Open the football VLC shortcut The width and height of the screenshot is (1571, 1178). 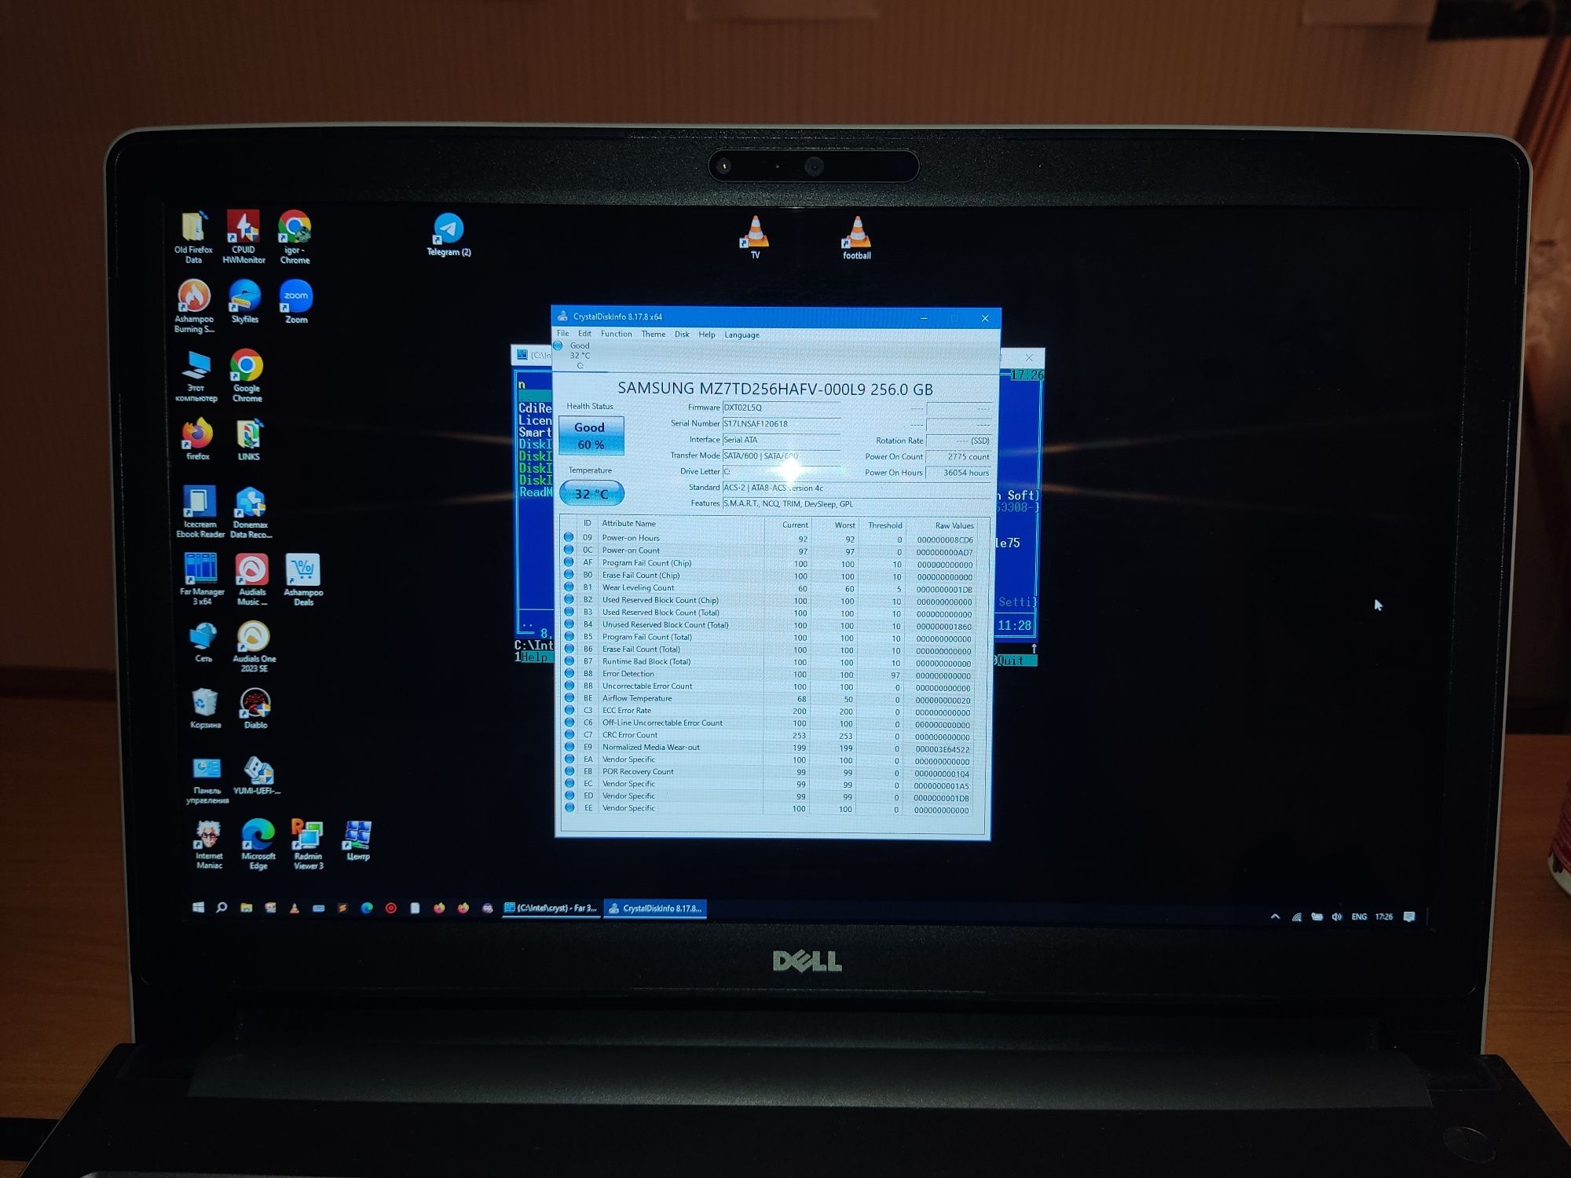(856, 238)
